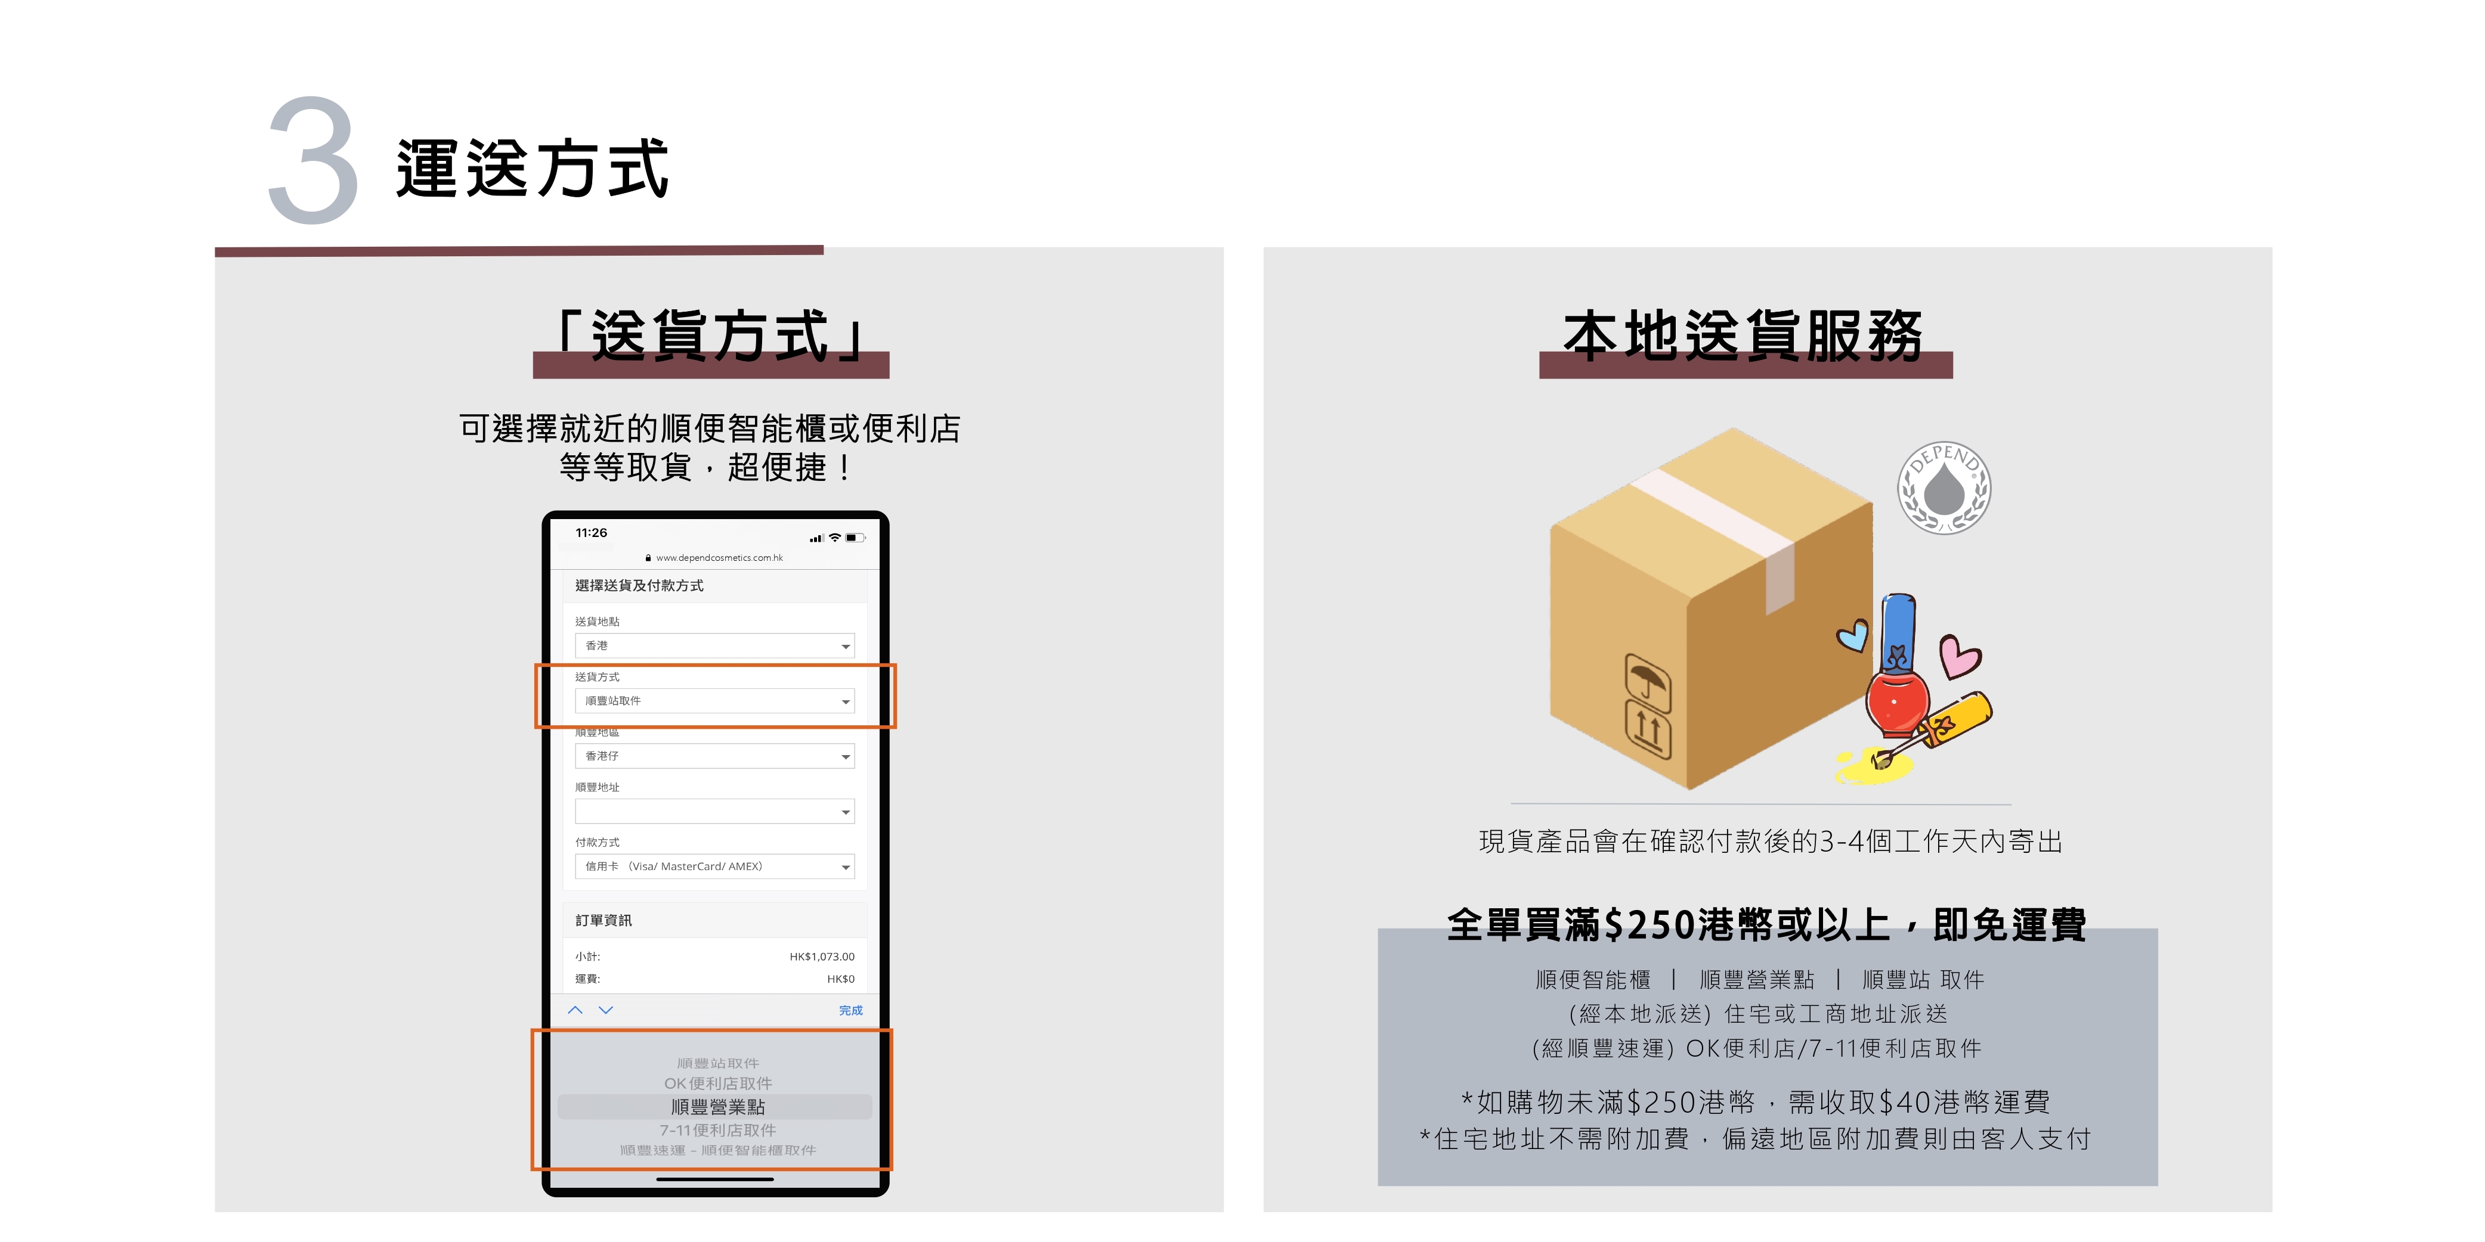Open the 送貨方式 dropdown showing 順豐站取件
Image resolution: width=2485 pixels, height=1242 pixels.
pyautogui.click(x=715, y=701)
